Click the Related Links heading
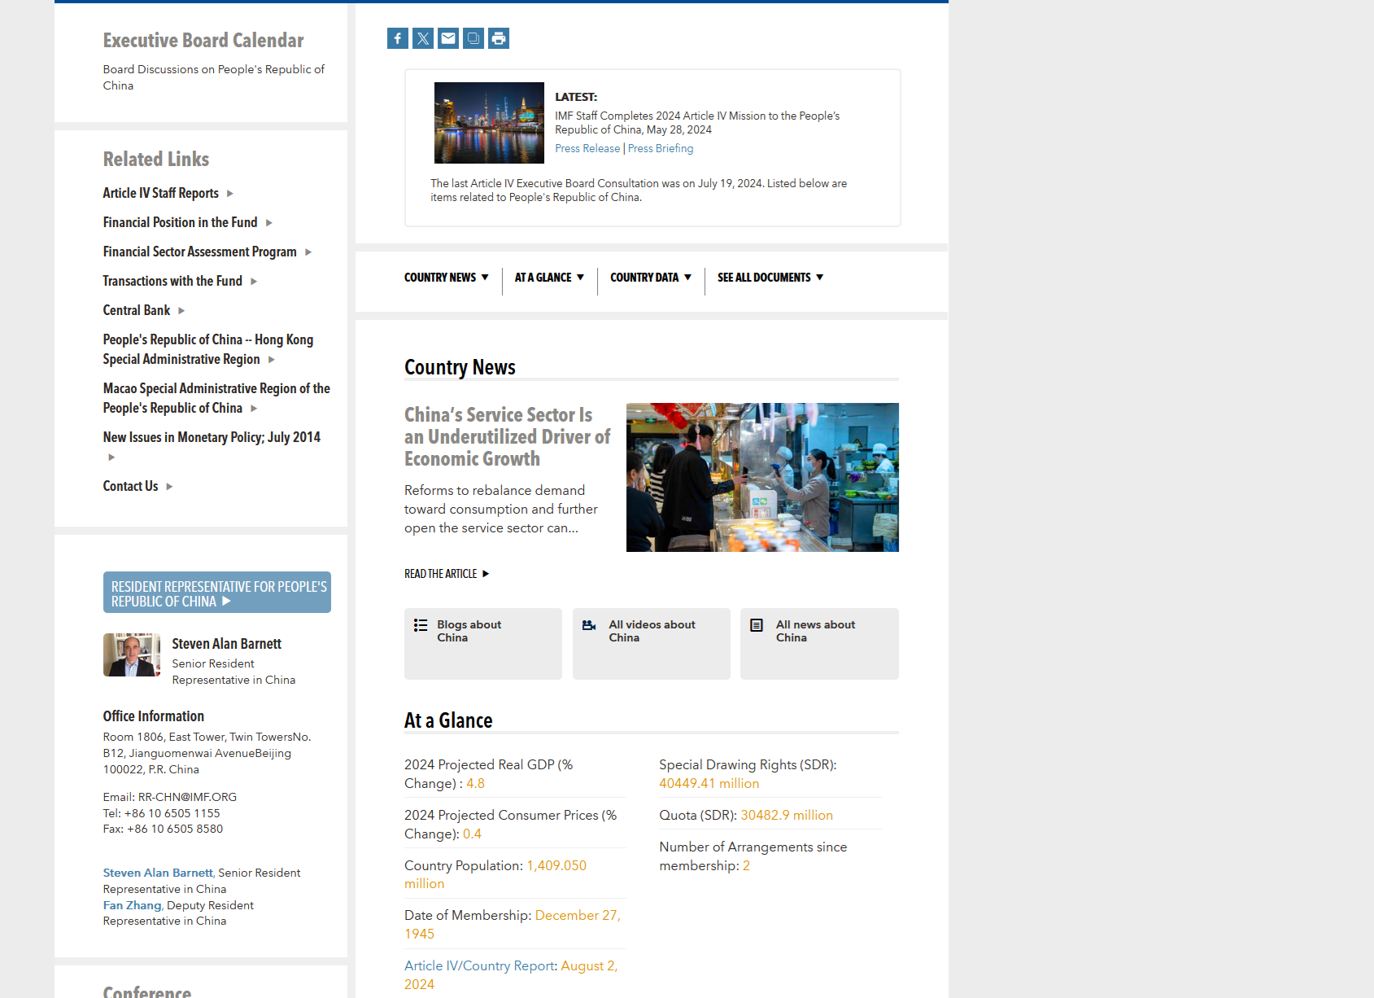The height and width of the screenshot is (998, 1374). pos(156,160)
